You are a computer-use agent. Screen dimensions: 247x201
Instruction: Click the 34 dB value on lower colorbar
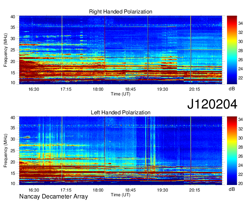click(x=240, y=120)
